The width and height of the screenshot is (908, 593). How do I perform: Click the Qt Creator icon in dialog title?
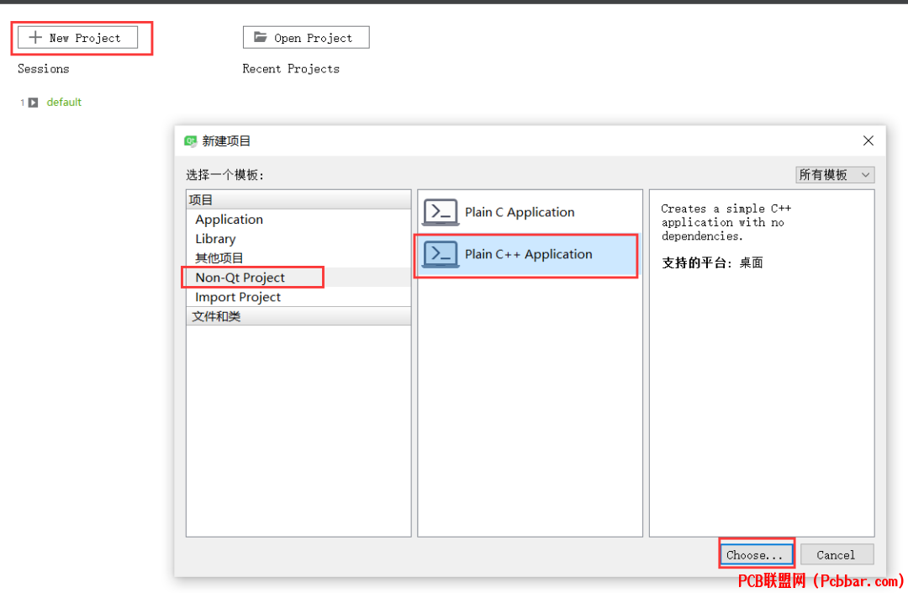pyautogui.click(x=190, y=140)
